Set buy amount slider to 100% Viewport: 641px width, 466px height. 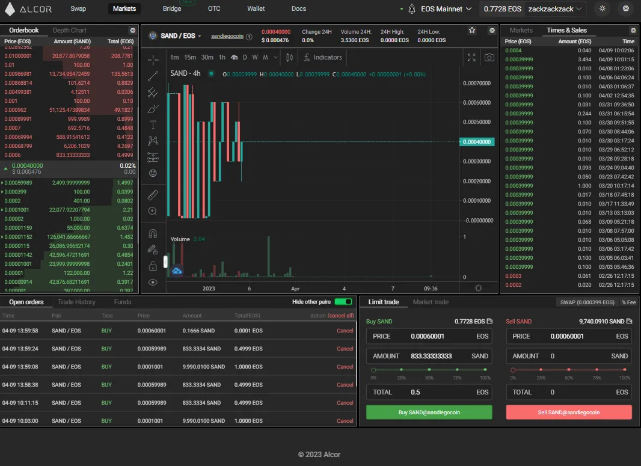click(x=485, y=370)
